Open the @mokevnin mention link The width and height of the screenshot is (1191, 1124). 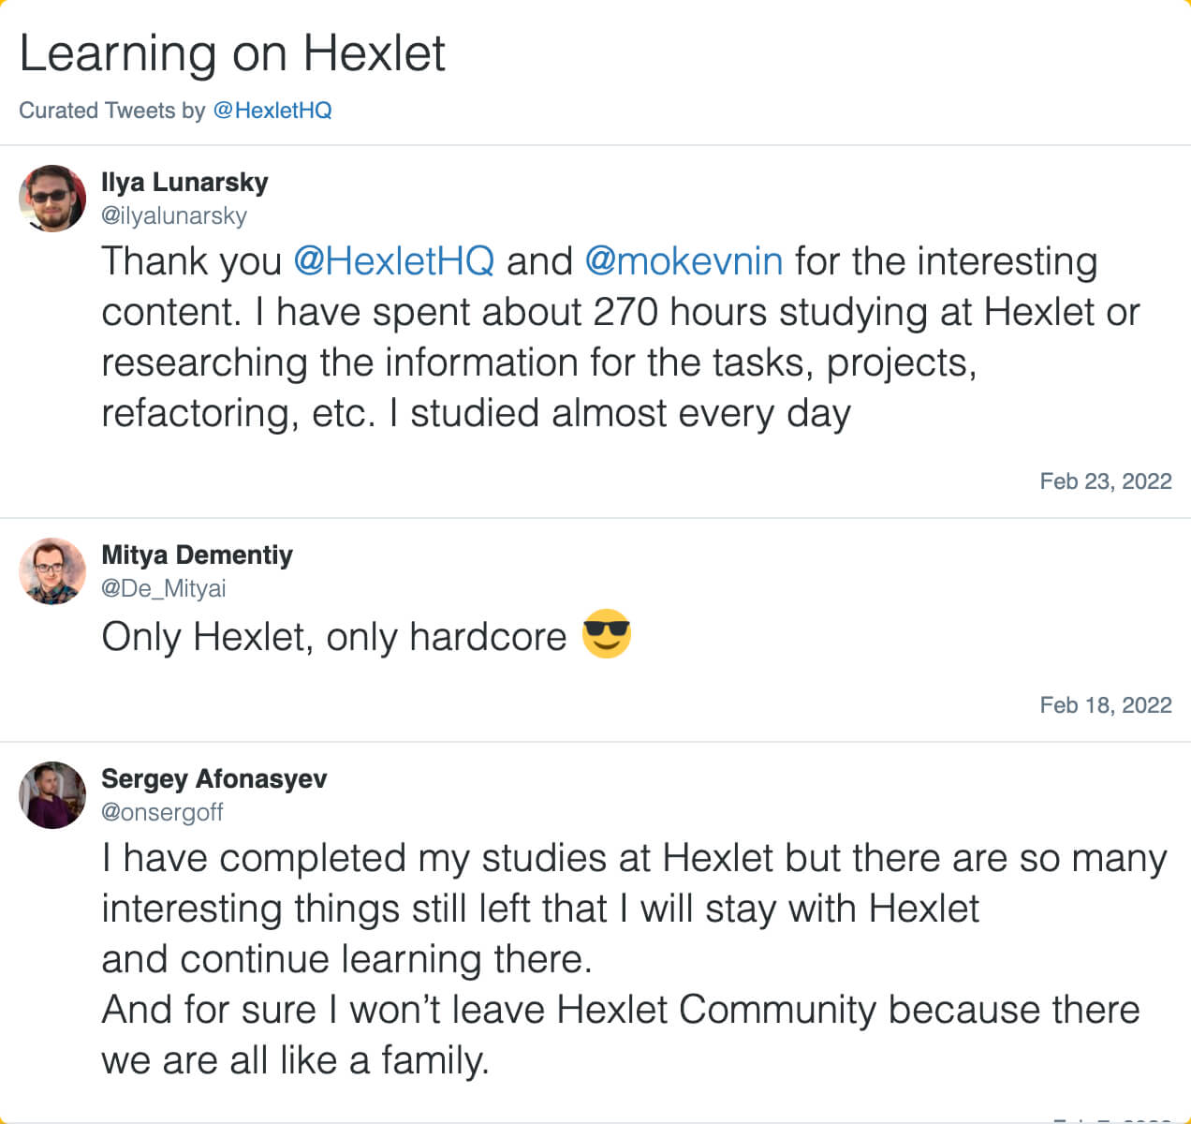point(684,261)
